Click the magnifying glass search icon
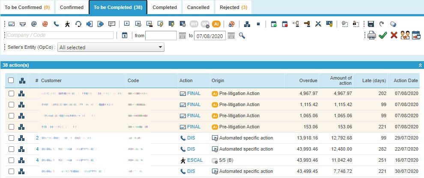 point(242,36)
